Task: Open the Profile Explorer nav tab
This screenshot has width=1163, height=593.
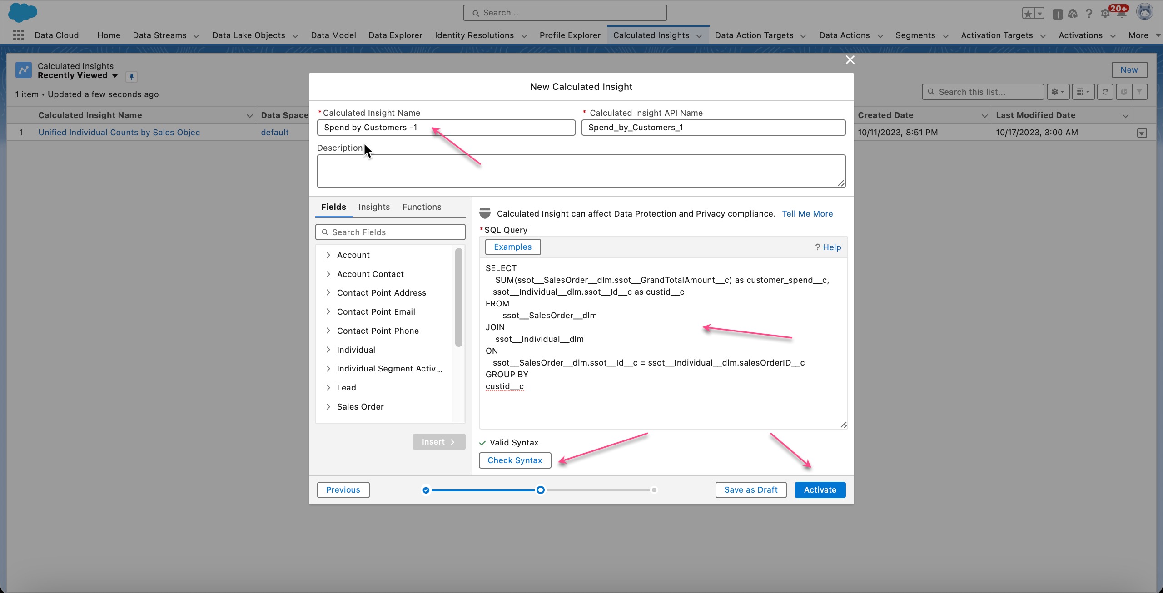Action: click(570, 35)
